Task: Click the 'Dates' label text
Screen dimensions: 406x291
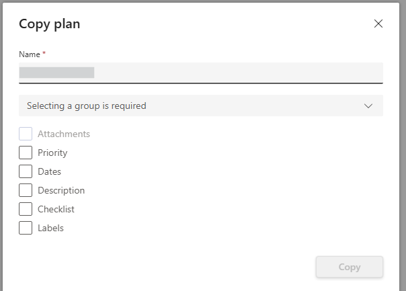Action: [x=50, y=171]
